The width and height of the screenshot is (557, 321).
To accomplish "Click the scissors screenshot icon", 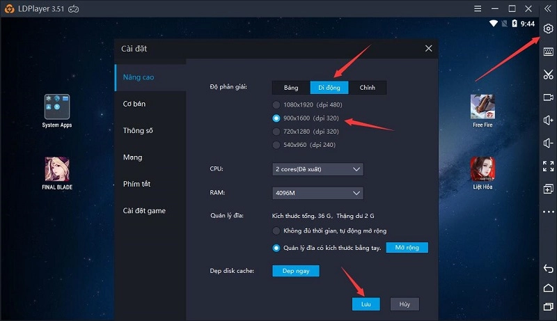I will click(x=548, y=75).
